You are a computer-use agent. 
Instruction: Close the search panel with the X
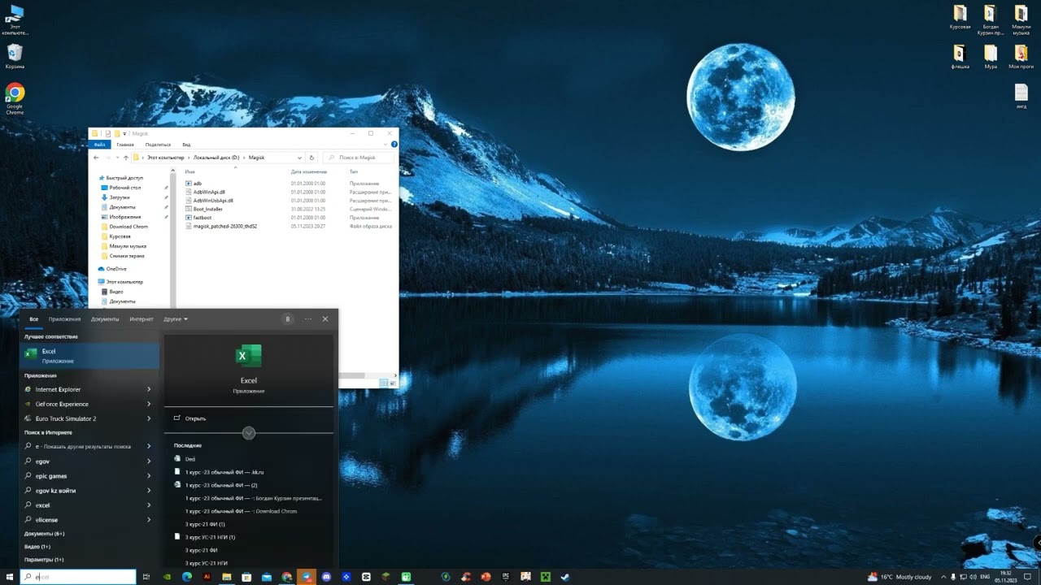point(325,319)
